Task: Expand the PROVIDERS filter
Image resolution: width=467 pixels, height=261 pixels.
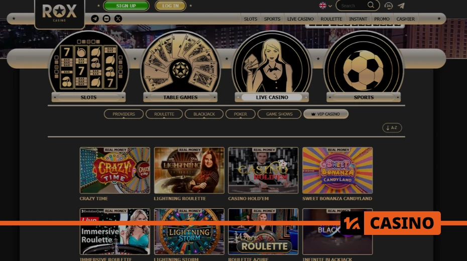Action: (x=124, y=114)
